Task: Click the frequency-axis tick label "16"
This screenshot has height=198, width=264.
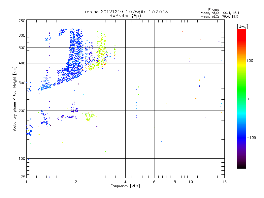Action: tap(224, 182)
